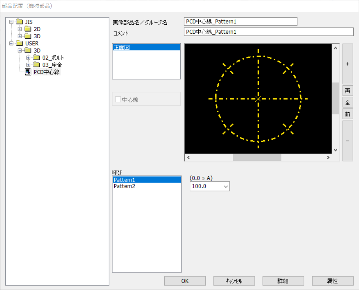This screenshot has height=290, width=359.
Task: Return to previous view with 前 button
Action: point(348,114)
